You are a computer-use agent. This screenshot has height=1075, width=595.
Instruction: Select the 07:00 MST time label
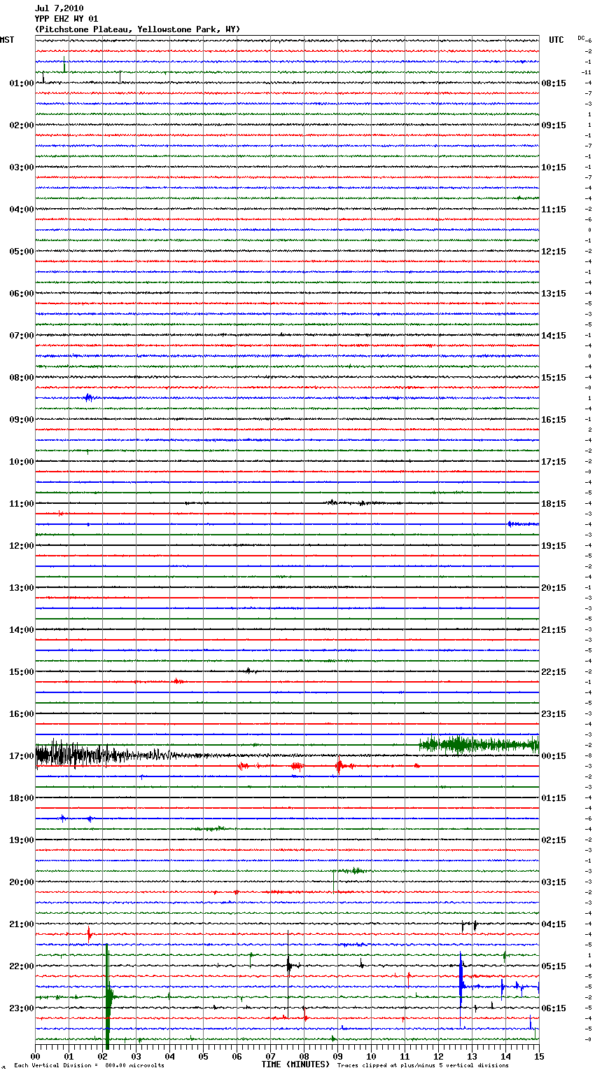pos(22,336)
